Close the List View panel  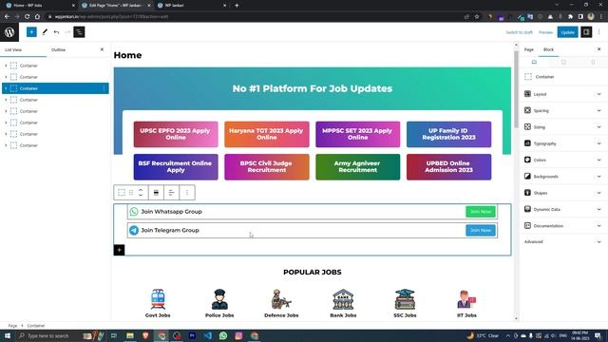click(x=102, y=49)
